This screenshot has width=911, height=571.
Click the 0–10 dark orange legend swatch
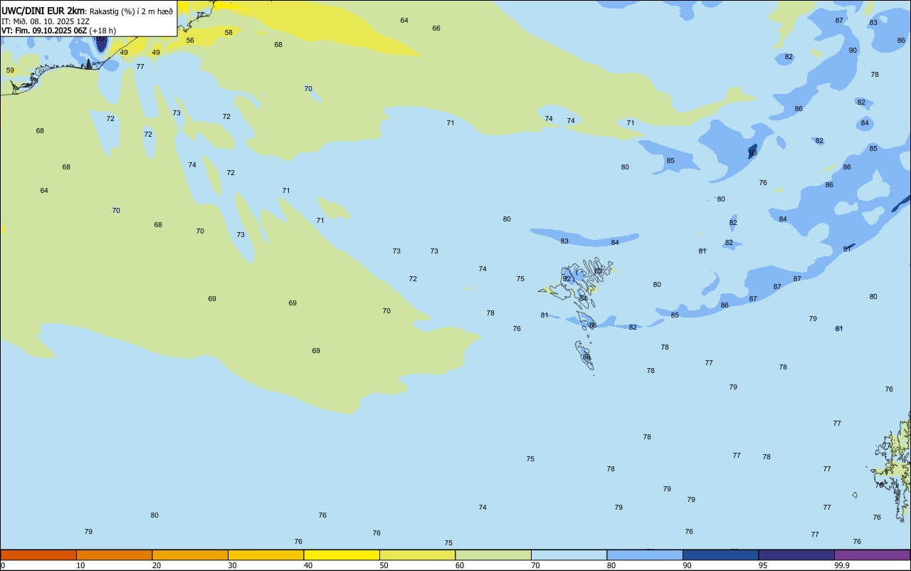pyautogui.click(x=38, y=555)
